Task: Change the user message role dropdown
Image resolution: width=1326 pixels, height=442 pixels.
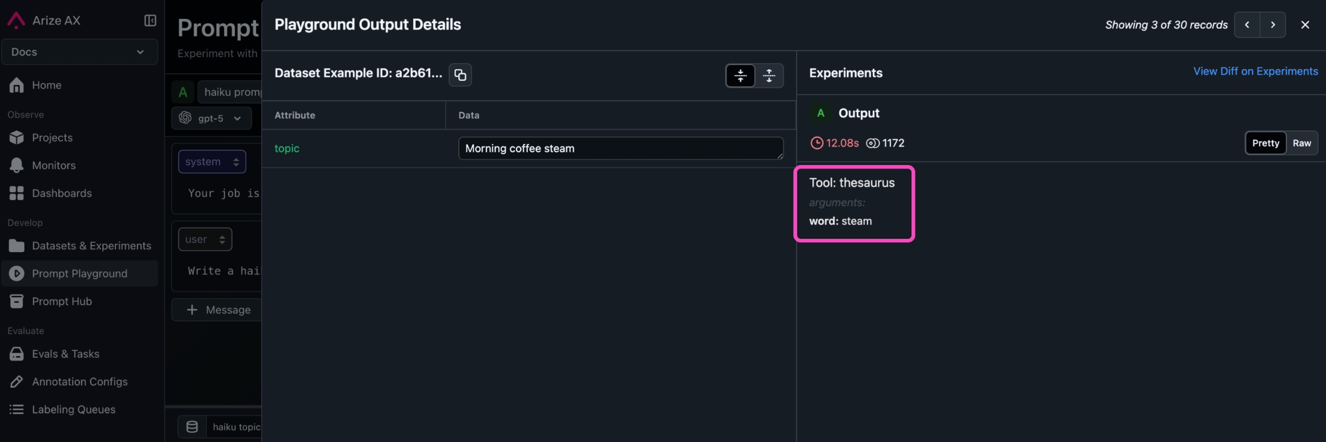Action: click(x=205, y=239)
